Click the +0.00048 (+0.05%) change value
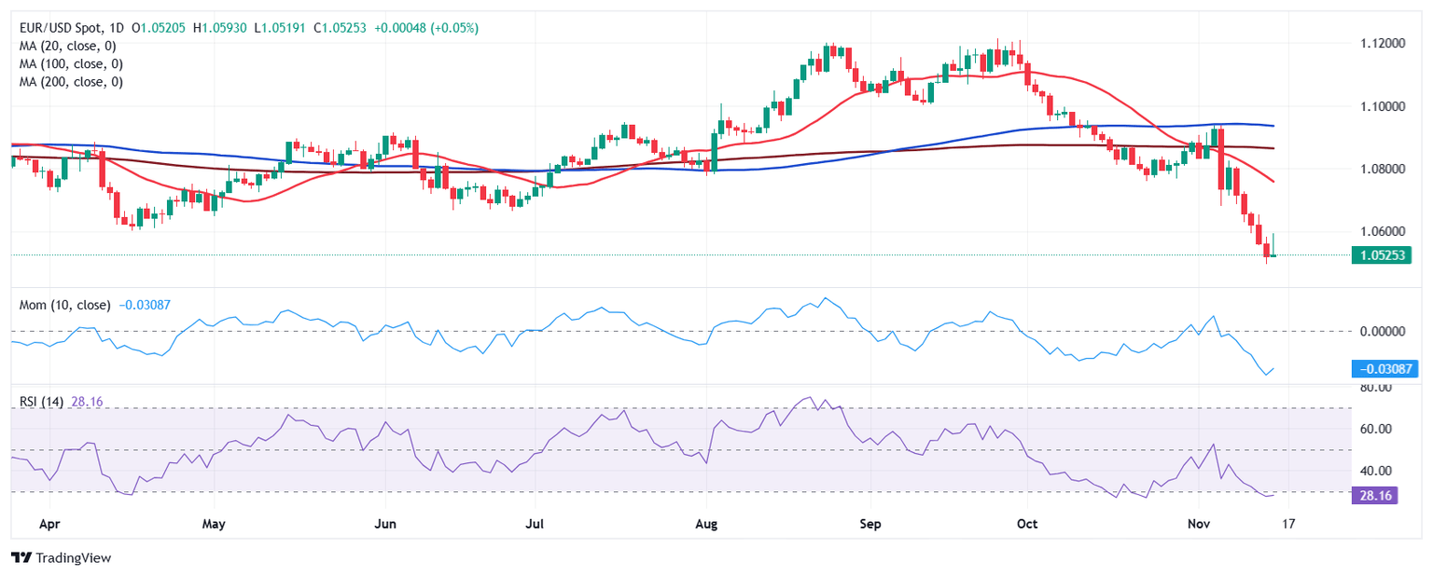 [426, 28]
